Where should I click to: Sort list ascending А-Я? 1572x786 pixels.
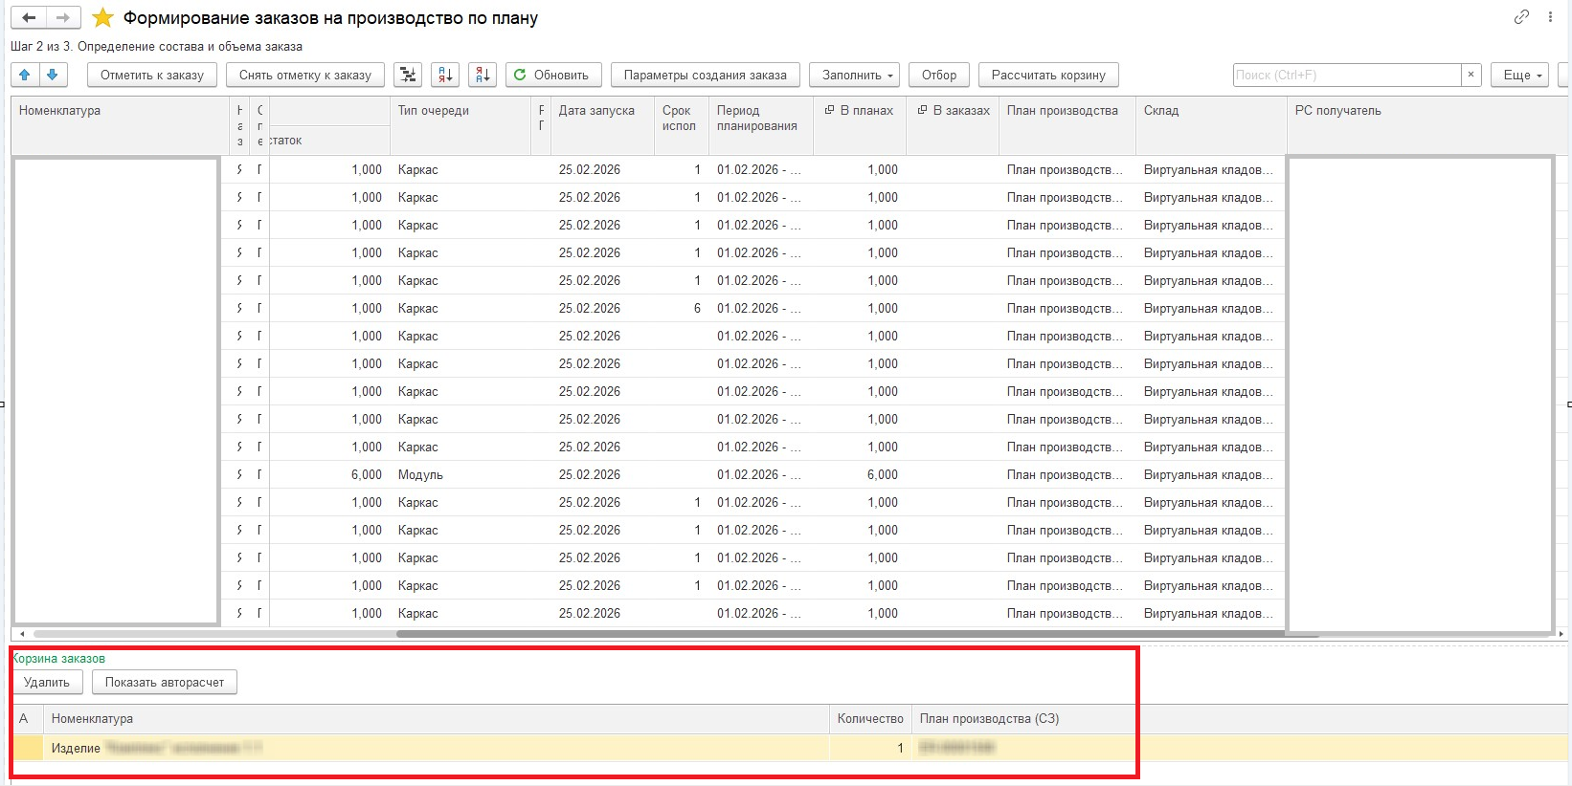pos(445,75)
